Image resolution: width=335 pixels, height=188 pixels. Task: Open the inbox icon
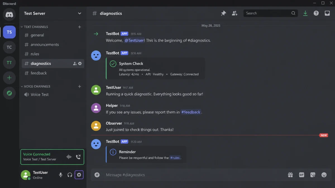[x=327, y=13]
